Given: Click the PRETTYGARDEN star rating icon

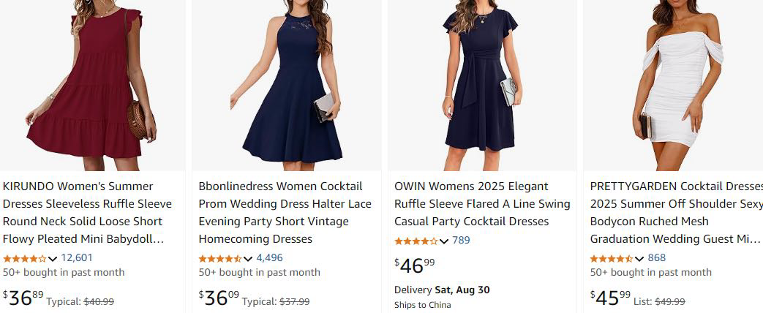Looking at the screenshot, I should point(612,258).
